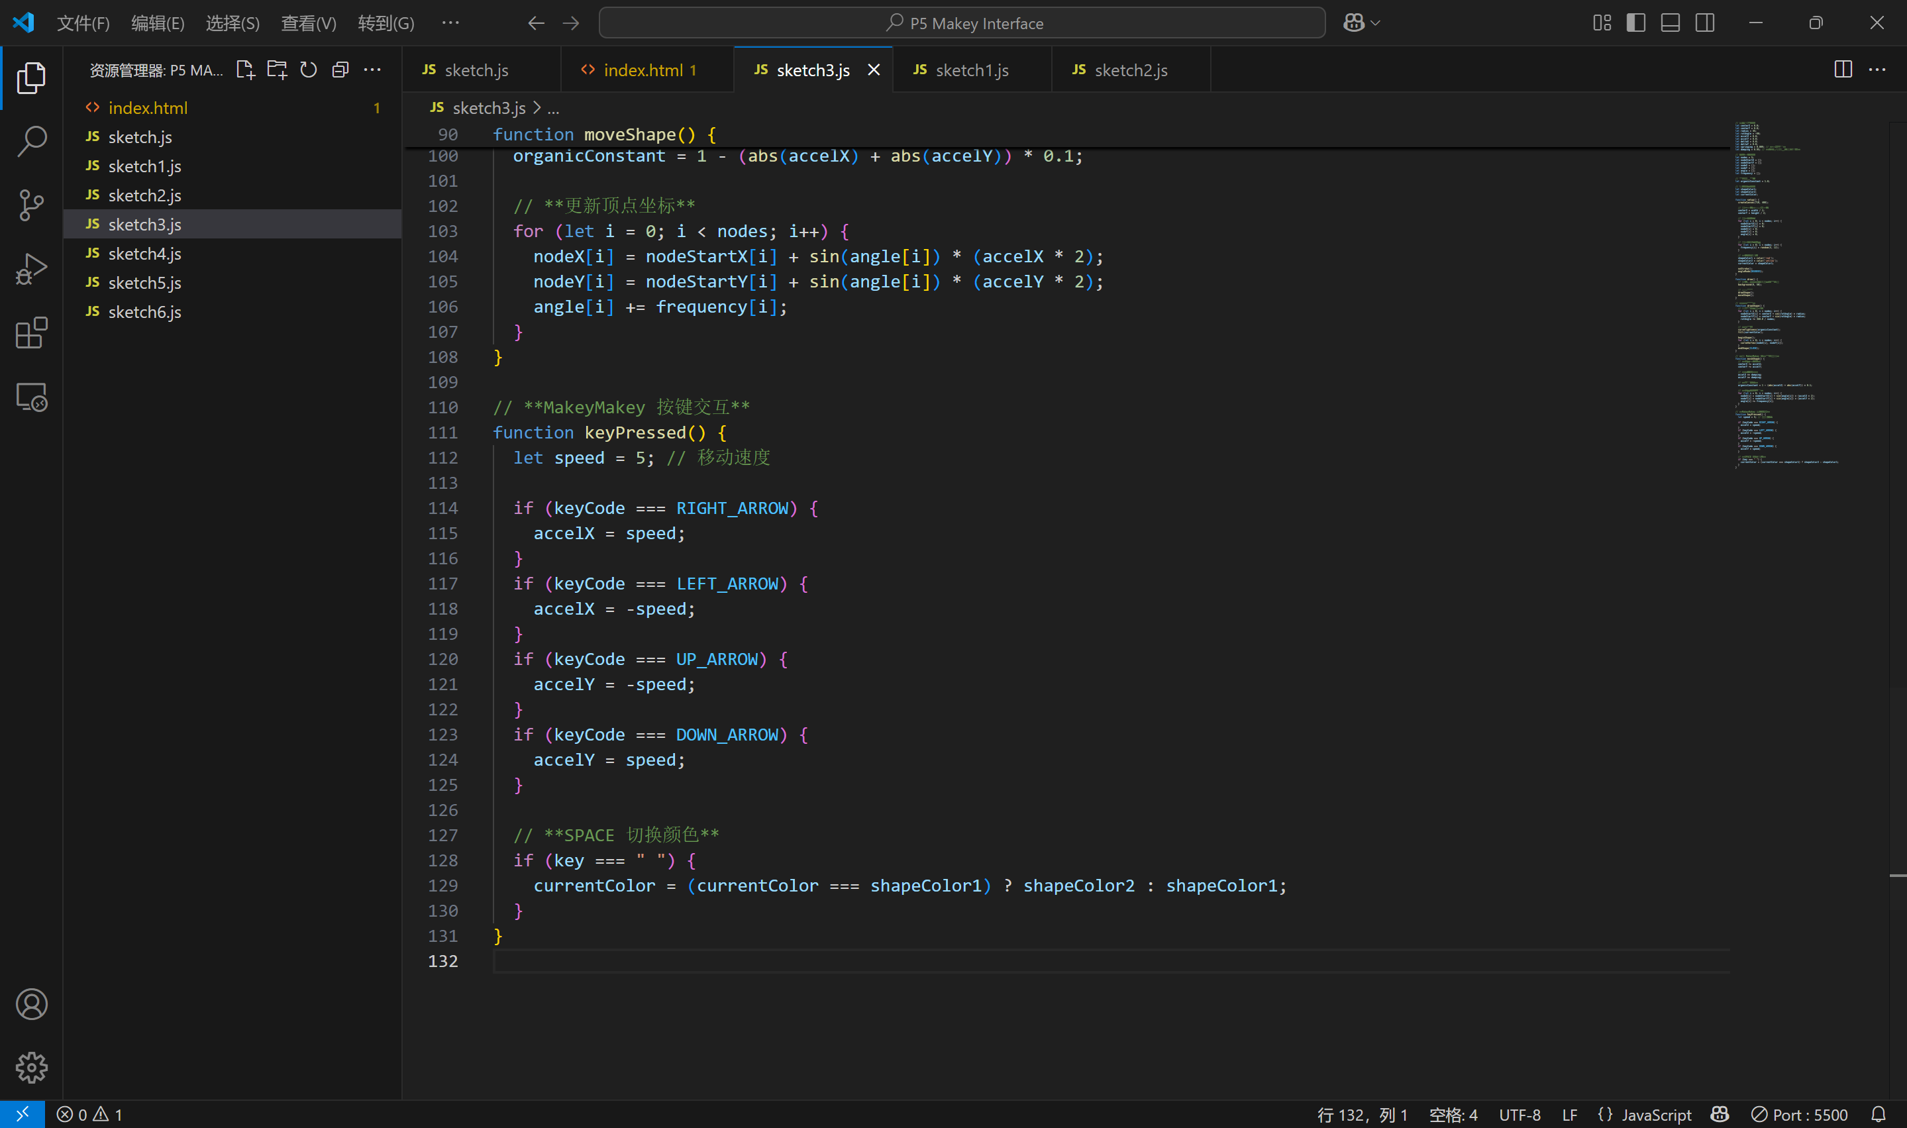1907x1128 pixels.
Task: Open the Remote Explorer icon
Action: pyautogui.click(x=31, y=396)
